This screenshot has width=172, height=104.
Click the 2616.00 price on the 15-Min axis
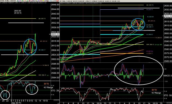pyautogui.click(x=55, y=41)
